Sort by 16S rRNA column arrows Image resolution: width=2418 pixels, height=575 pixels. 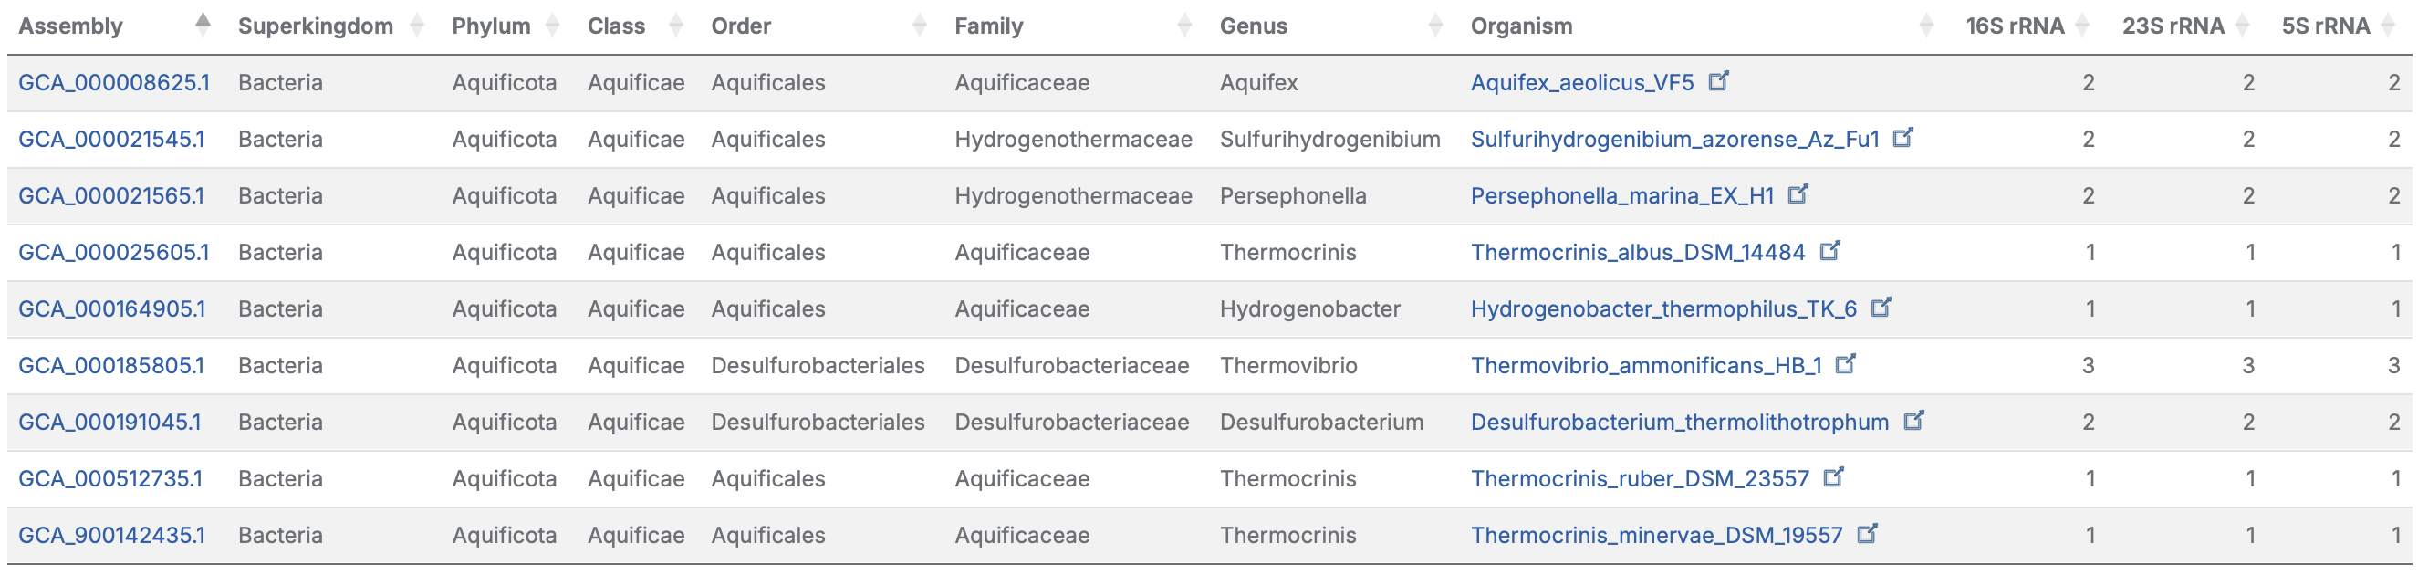click(x=2083, y=26)
